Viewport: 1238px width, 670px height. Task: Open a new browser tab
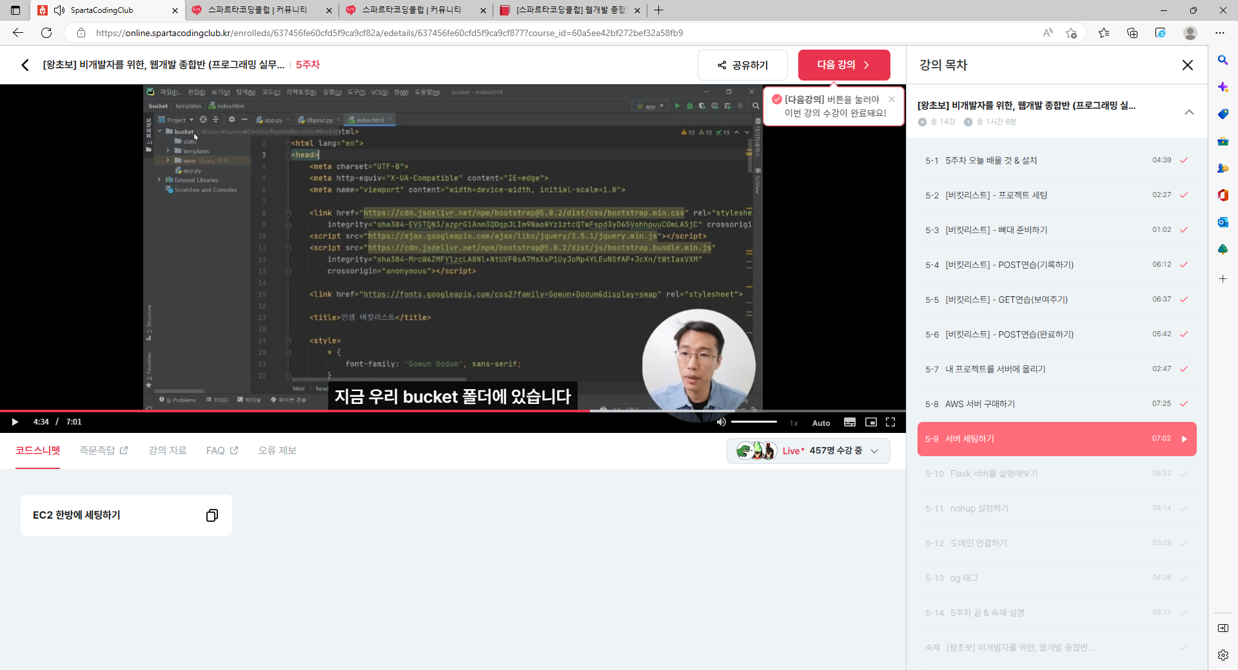[x=658, y=10]
